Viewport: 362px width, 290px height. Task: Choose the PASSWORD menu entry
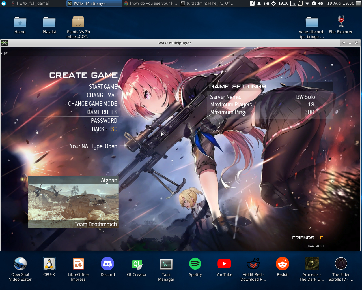coord(104,121)
